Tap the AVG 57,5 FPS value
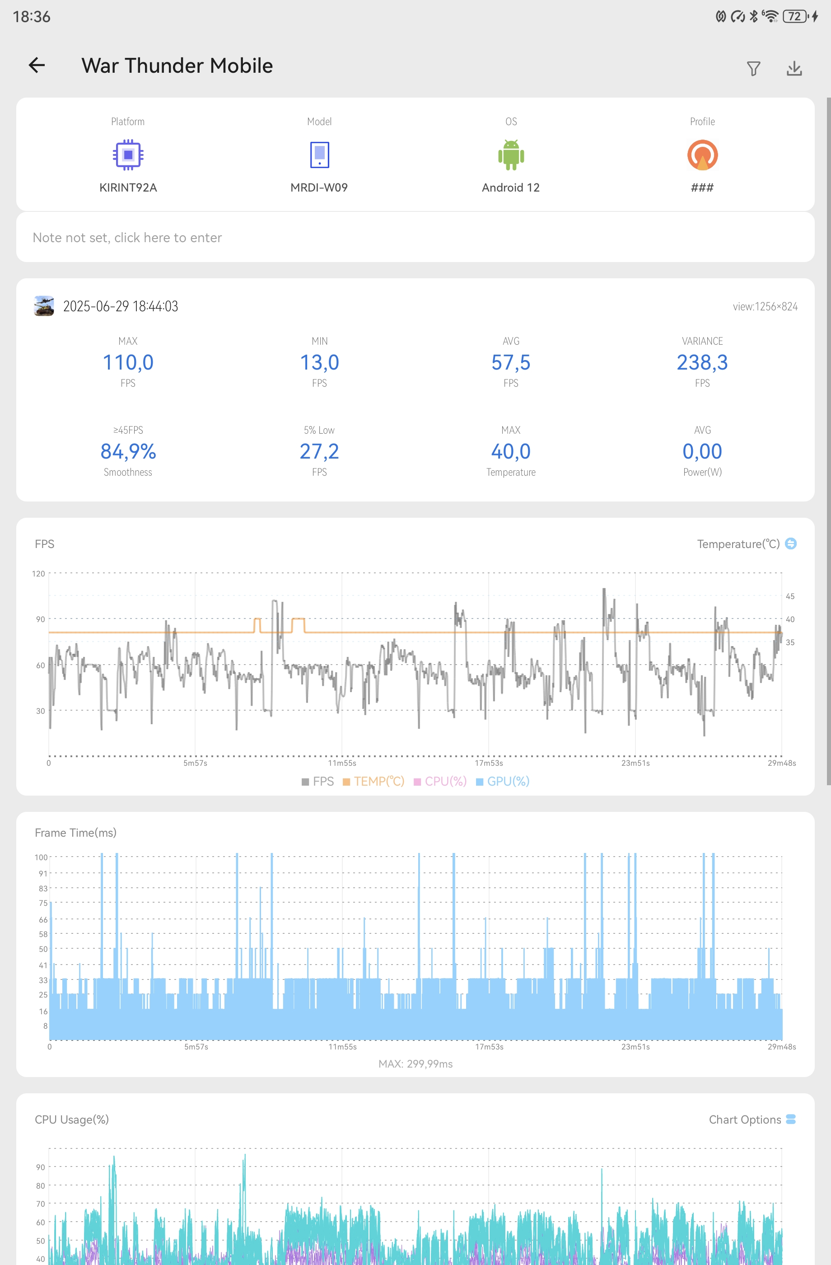The width and height of the screenshot is (831, 1265). 511,362
